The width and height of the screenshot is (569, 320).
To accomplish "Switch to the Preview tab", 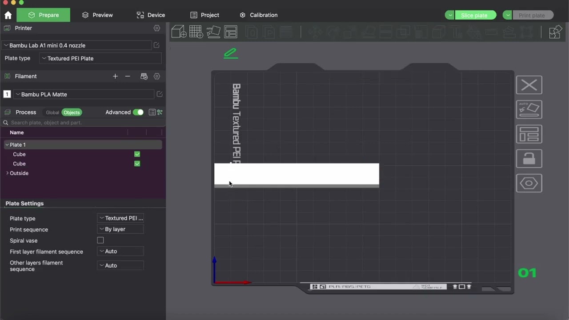I will (x=97, y=15).
